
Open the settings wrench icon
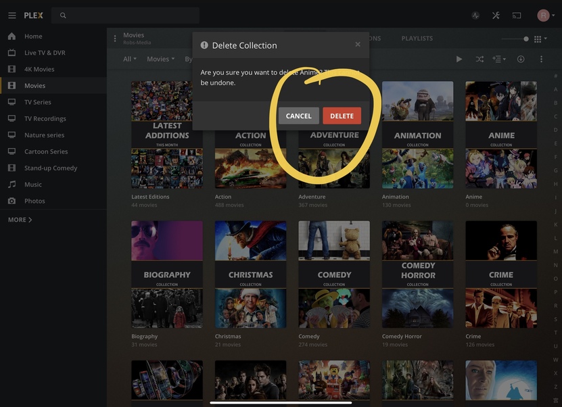(x=496, y=16)
